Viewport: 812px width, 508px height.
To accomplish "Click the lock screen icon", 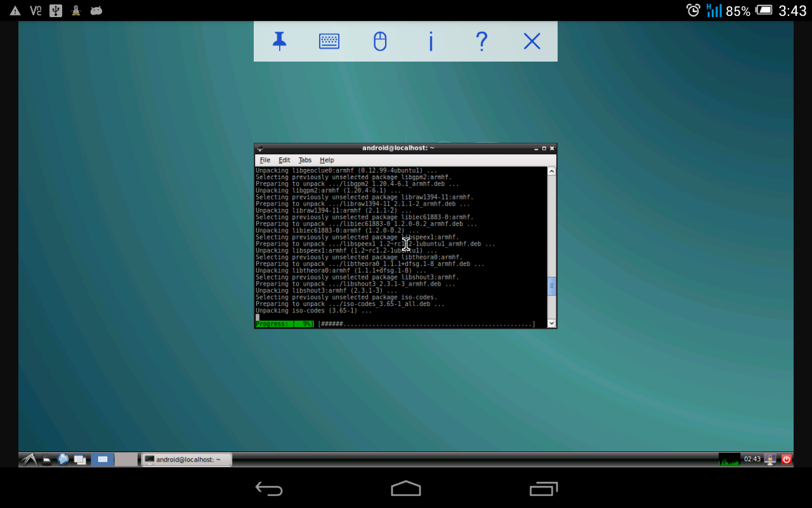I will pyautogui.click(x=770, y=459).
